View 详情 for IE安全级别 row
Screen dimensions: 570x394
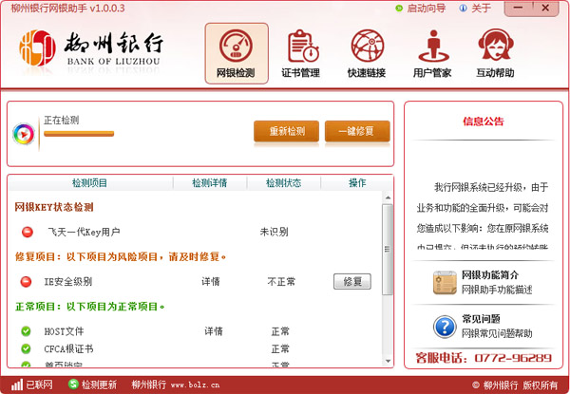coord(211,282)
